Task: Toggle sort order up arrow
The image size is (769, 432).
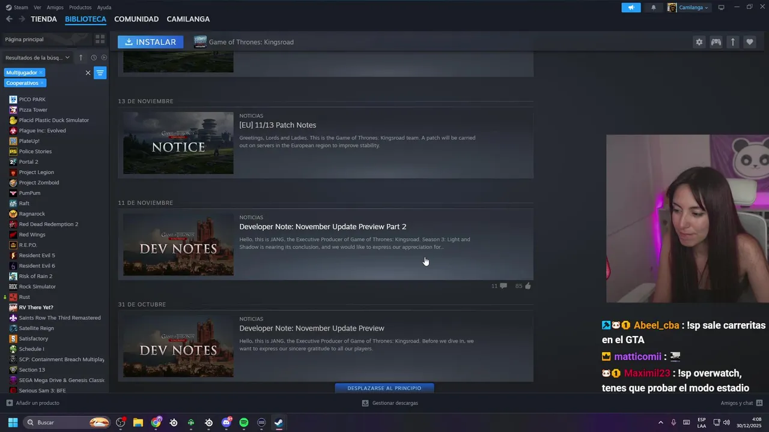Action: click(81, 58)
